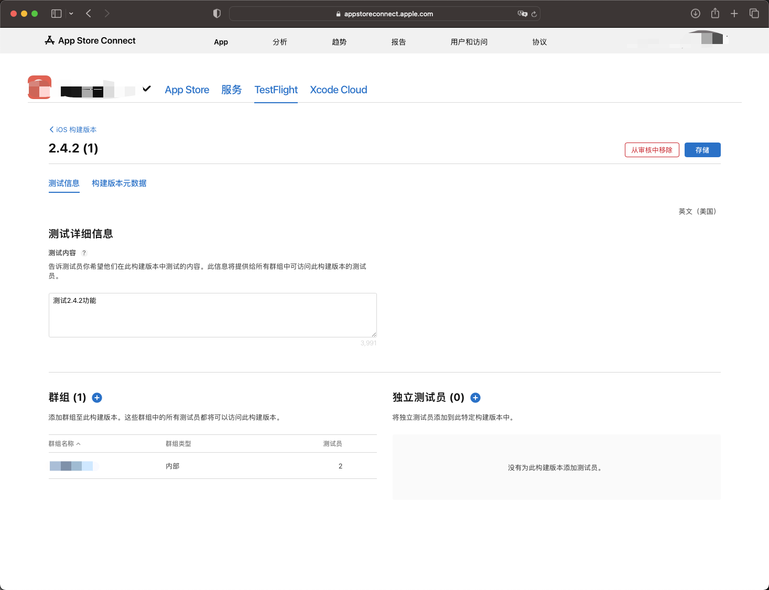Click the Safari sidebar toggle icon
Image resolution: width=769 pixels, height=590 pixels.
point(56,14)
